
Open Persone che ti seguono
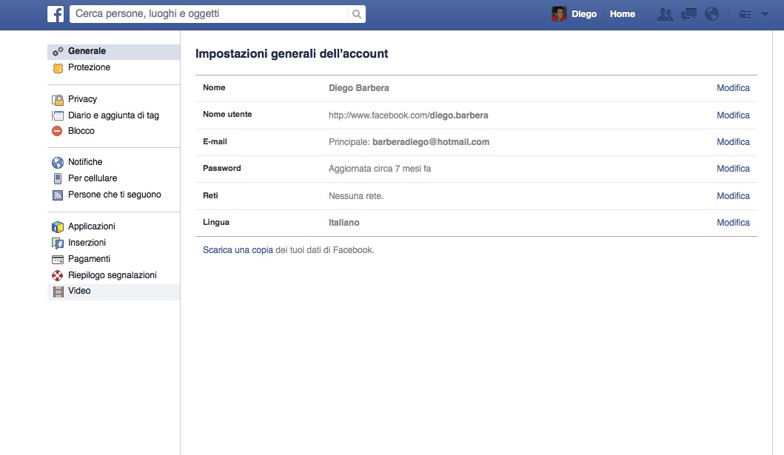click(x=113, y=195)
